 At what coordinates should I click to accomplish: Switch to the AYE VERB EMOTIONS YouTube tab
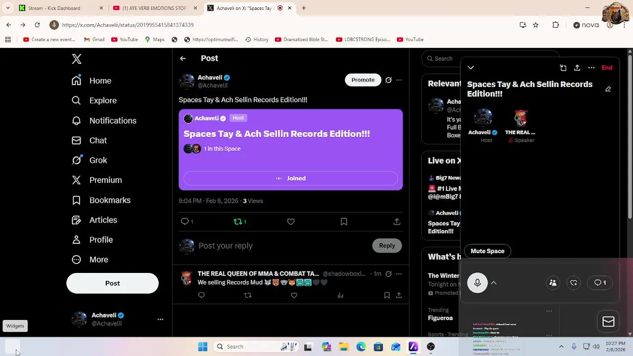[x=154, y=8]
